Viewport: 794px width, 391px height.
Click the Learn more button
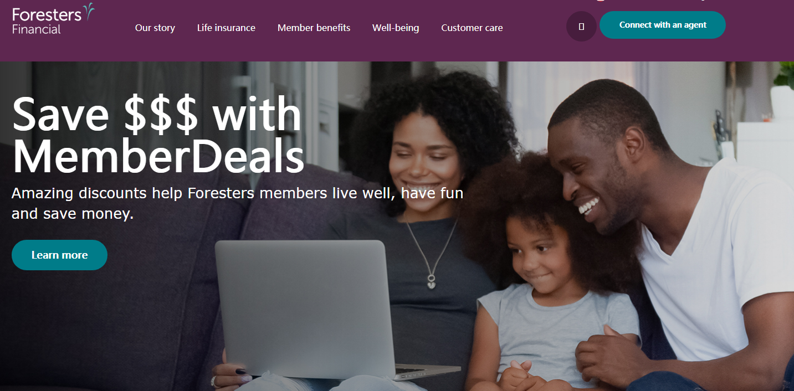pyautogui.click(x=59, y=255)
